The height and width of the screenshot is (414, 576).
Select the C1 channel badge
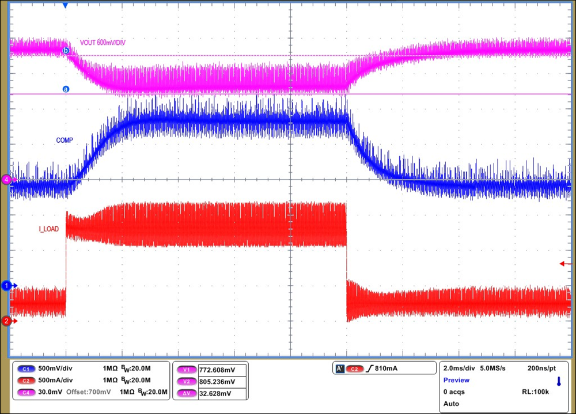tap(27, 369)
